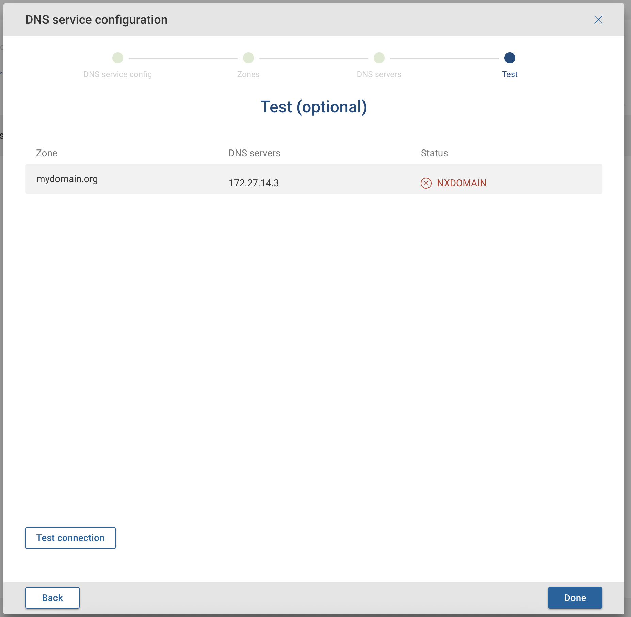Click the red NXDOMAIN error icon
The width and height of the screenshot is (631, 617).
coord(426,183)
